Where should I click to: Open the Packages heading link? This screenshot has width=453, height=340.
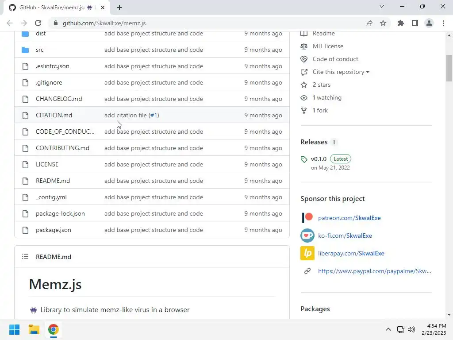(315, 309)
